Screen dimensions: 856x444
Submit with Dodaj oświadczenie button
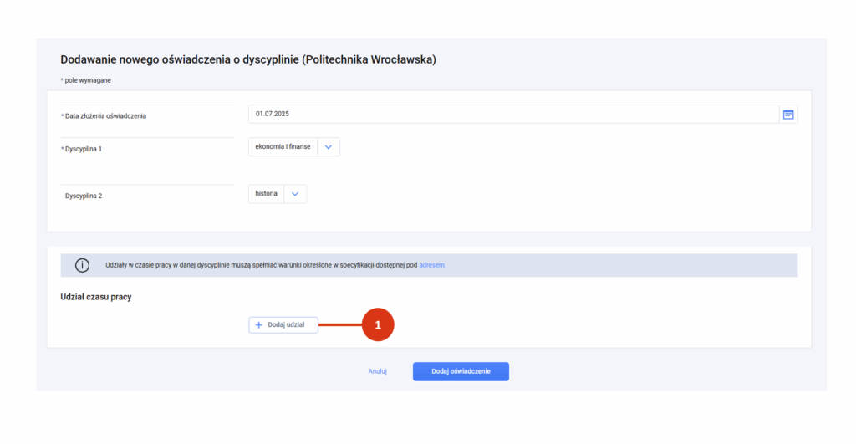click(x=461, y=371)
